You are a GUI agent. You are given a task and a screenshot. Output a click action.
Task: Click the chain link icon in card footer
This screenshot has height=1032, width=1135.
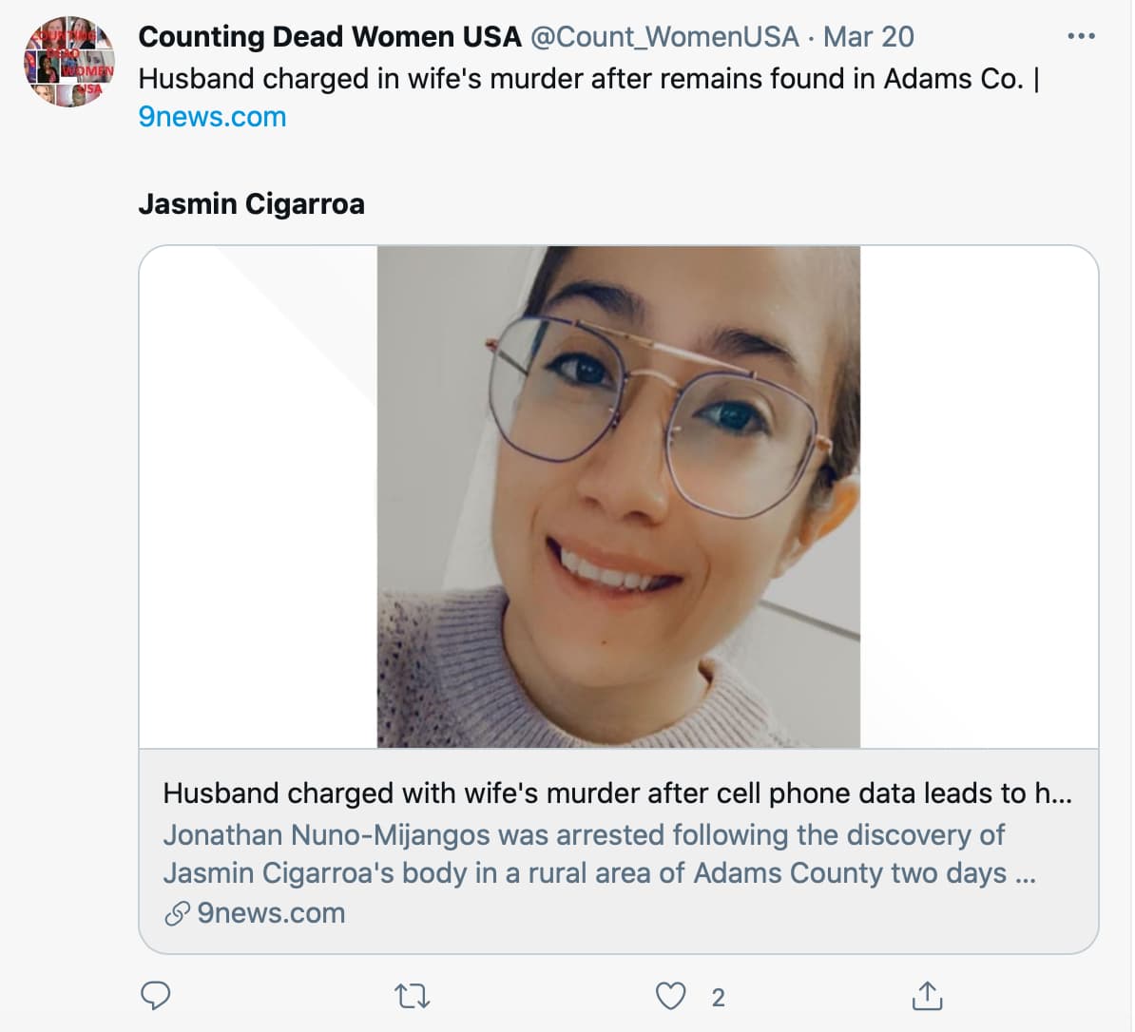pyautogui.click(x=177, y=914)
